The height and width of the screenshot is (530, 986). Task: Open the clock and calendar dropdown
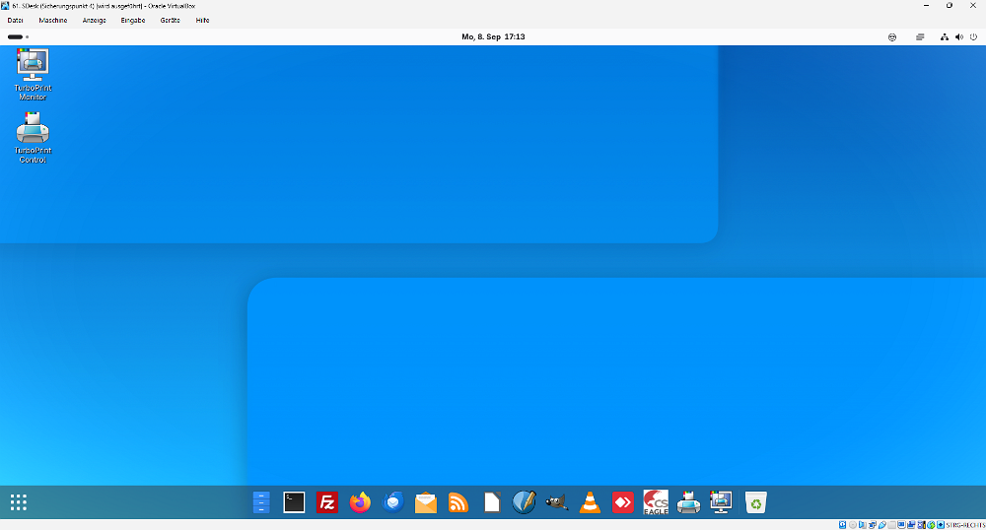click(x=493, y=36)
